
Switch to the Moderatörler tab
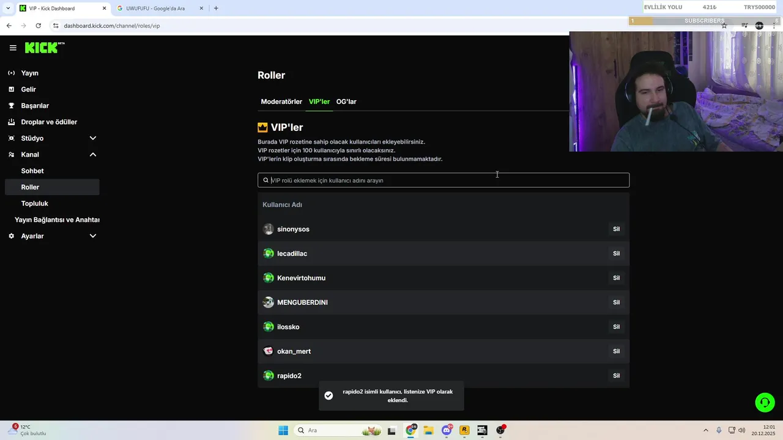tap(281, 101)
